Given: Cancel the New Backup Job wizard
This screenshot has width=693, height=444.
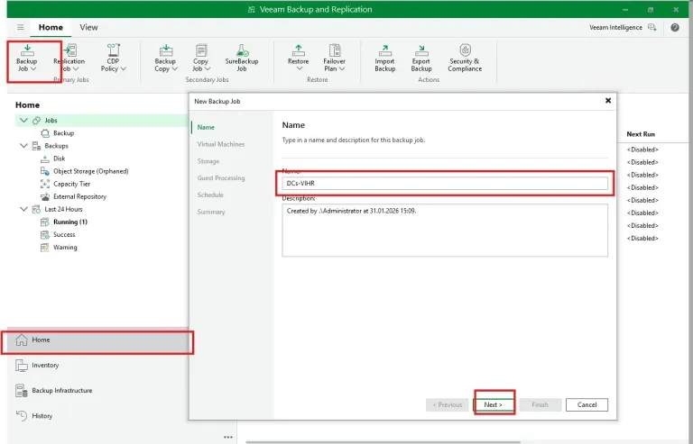Looking at the screenshot, I should tap(588, 405).
